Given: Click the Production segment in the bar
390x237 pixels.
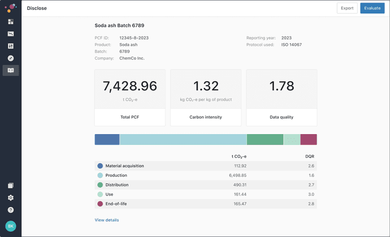Looking at the screenshot, I should 183,139.
